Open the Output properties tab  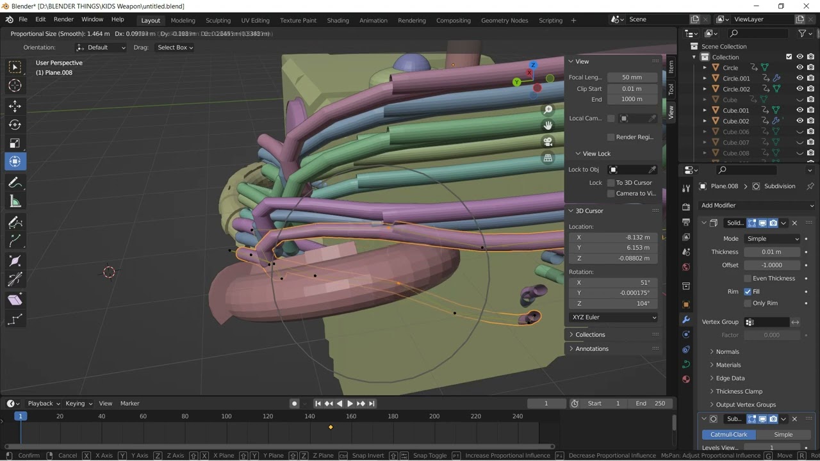686,222
